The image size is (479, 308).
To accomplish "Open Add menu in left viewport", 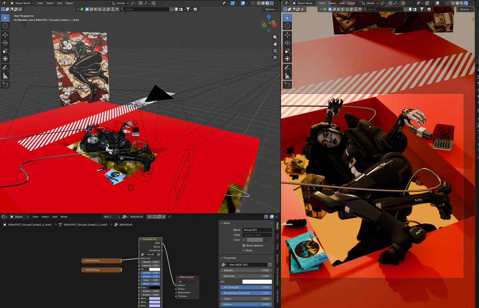I will 59,3.
